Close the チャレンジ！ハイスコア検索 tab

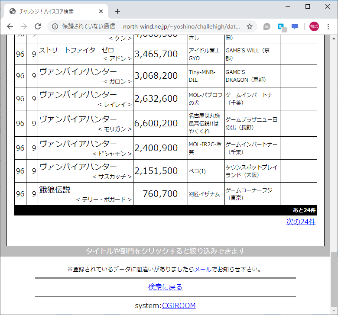pyautogui.click(x=101, y=11)
